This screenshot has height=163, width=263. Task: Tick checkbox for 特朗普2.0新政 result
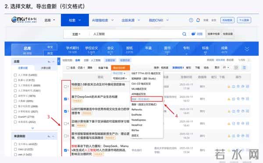(66, 87)
